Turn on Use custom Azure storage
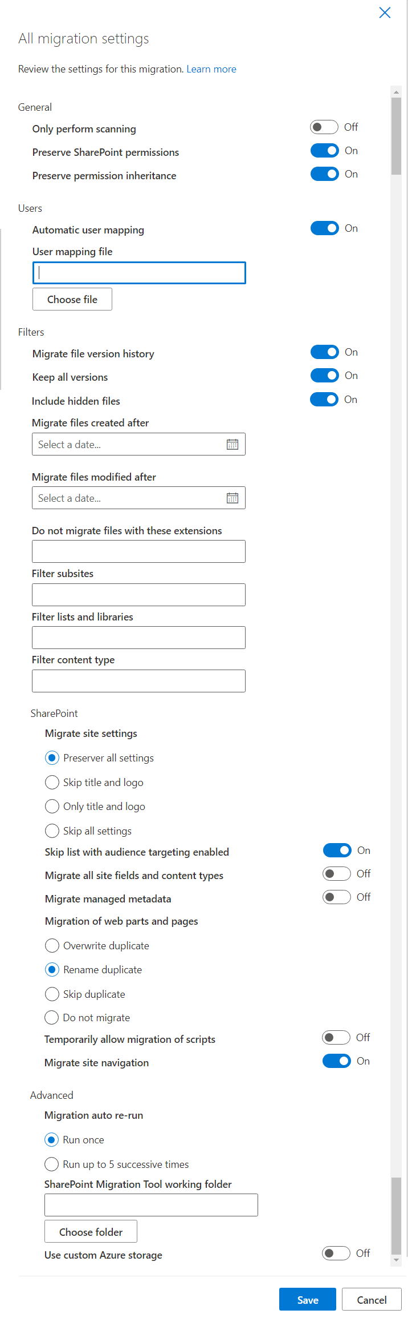Image resolution: width=408 pixels, height=1318 pixels. coord(336,1253)
